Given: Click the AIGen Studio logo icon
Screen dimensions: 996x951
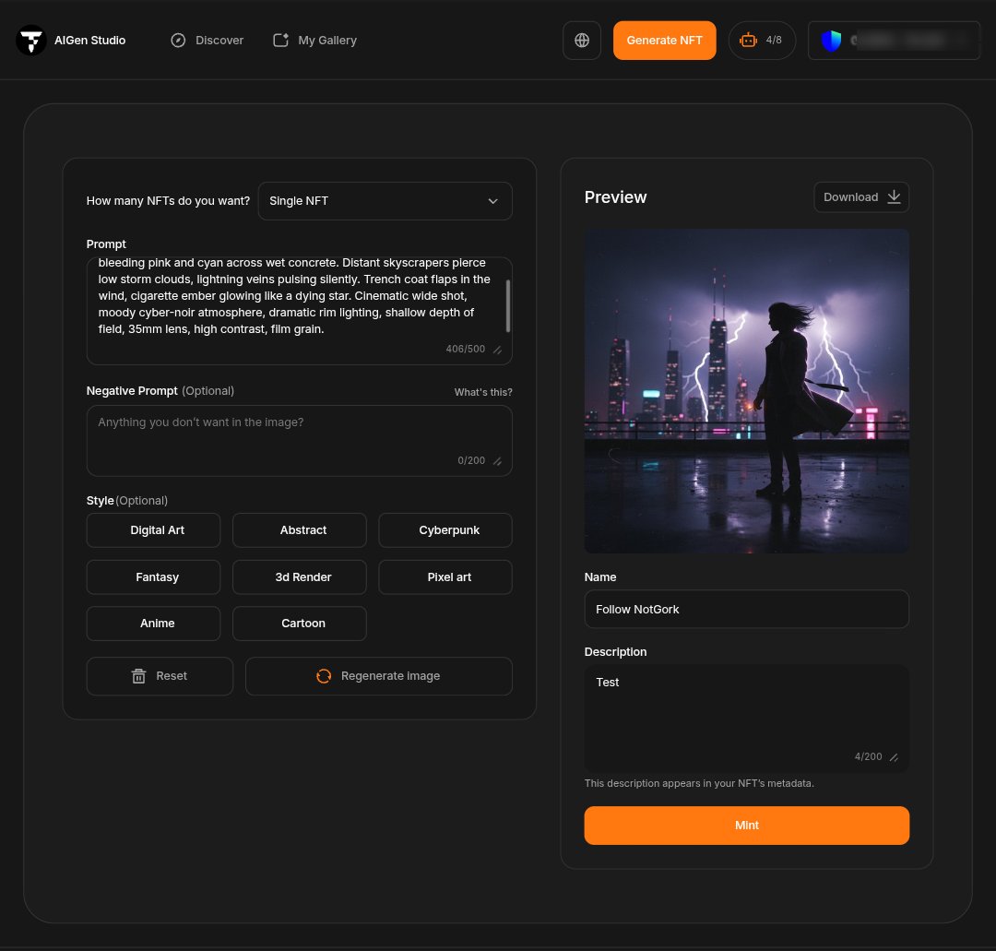Looking at the screenshot, I should (30, 40).
